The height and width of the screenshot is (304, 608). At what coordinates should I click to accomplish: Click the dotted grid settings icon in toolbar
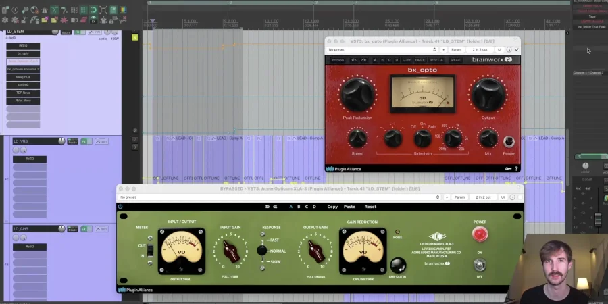click(x=74, y=9)
